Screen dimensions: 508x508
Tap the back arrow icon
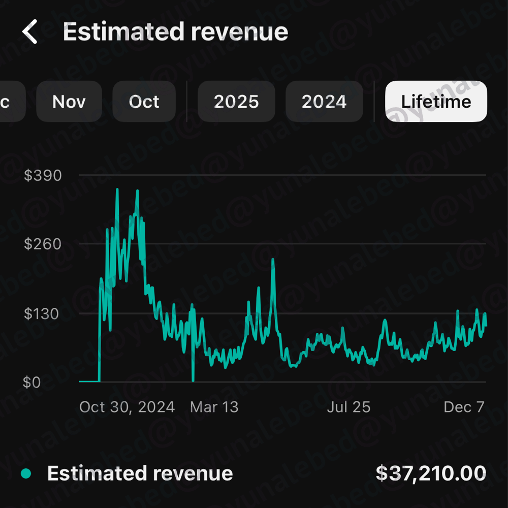point(29,32)
